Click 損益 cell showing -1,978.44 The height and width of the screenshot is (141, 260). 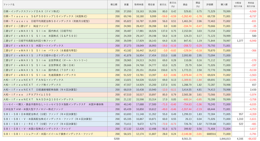click(186, 75)
